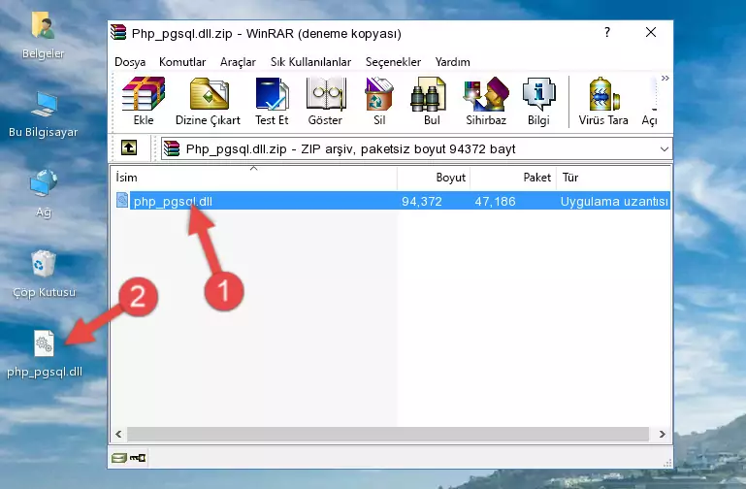Screen dimensions: 746x489
Task: Click the drive icon in status bar
Action: (119, 458)
